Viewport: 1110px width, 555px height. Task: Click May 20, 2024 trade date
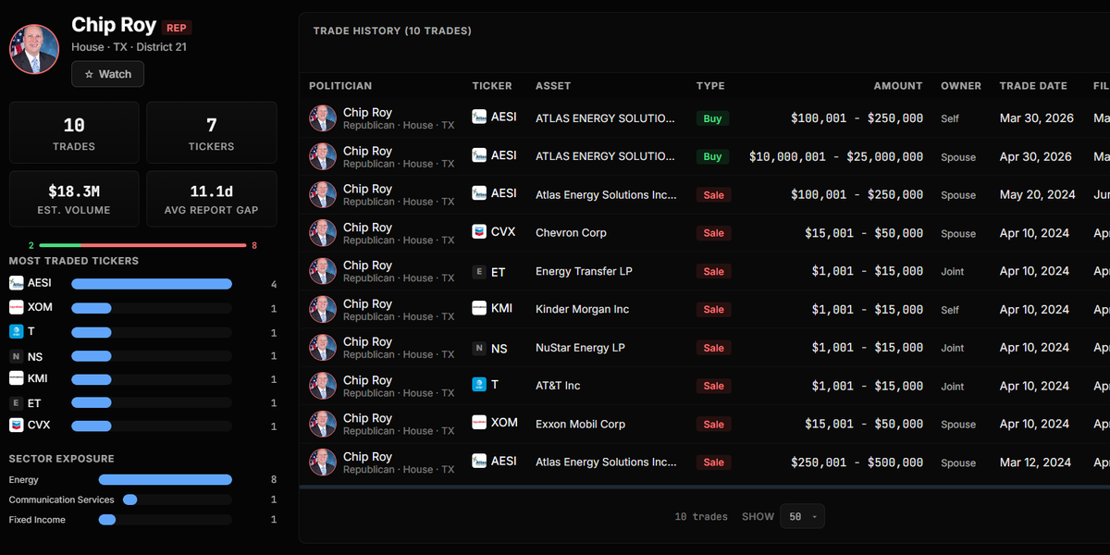point(1036,195)
